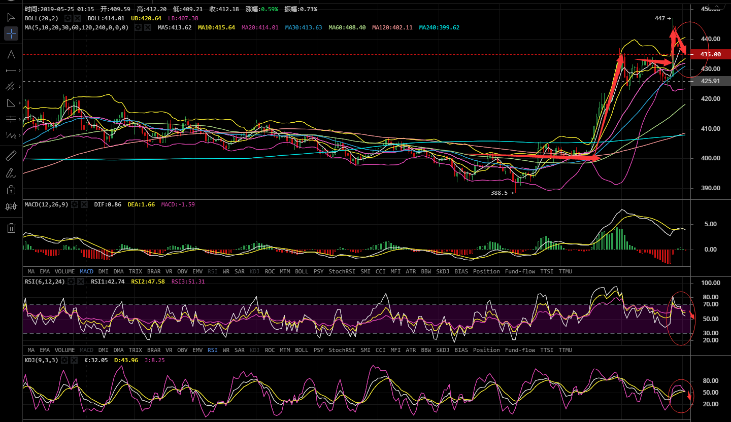
Task: Choose the horizontal line segment drawing tool
Action: [11, 71]
